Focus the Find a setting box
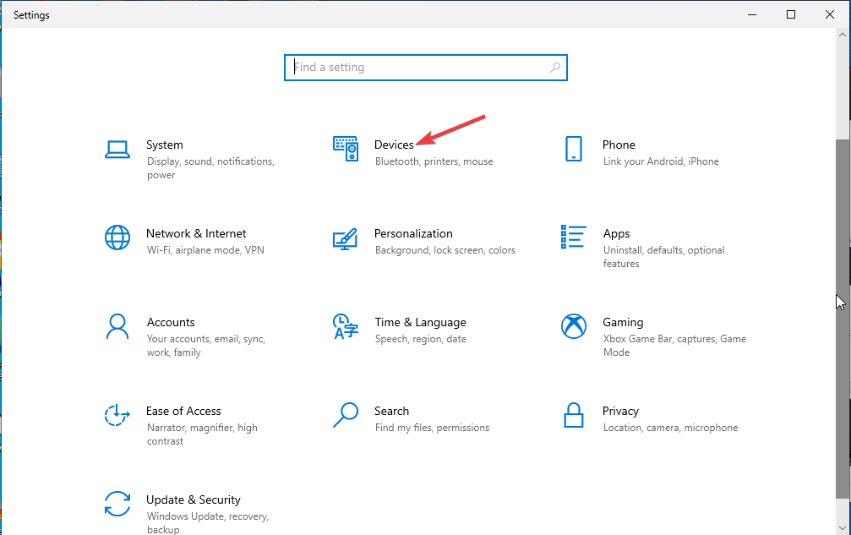The height and width of the screenshot is (535, 851). click(x=426, y=68)
